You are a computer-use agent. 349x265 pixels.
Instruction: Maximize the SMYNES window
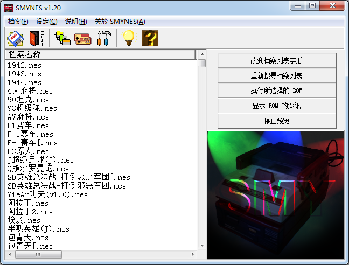(x=312, y=6)
